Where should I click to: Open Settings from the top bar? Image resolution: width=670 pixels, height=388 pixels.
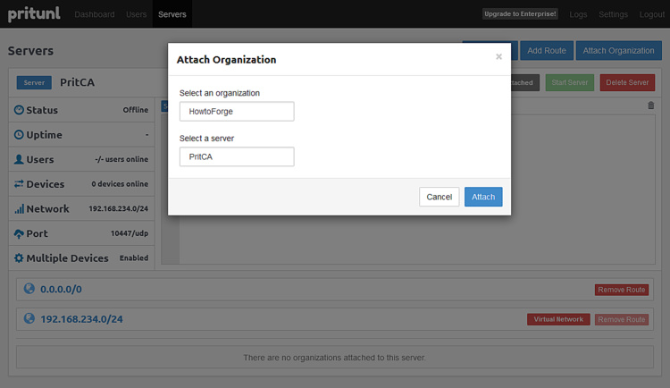(613, 14)
